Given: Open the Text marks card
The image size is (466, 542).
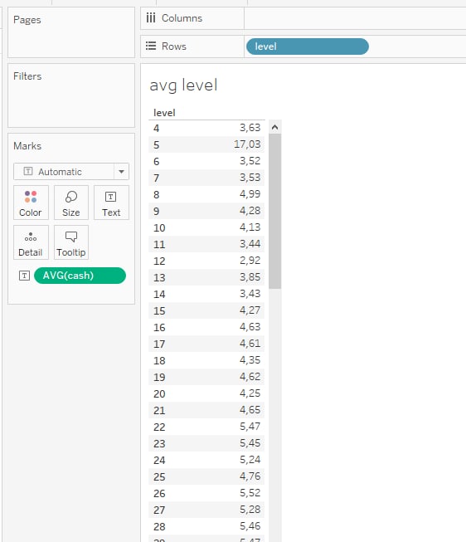Looking at the screenshot, I should click(111, 203).
